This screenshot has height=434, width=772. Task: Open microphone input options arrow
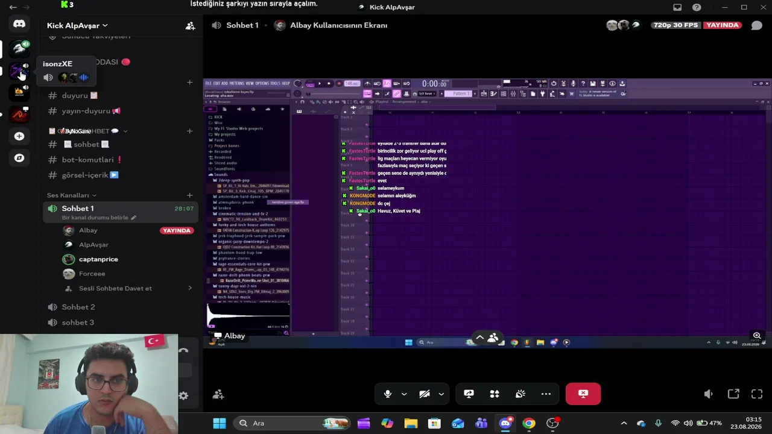pos(404,394)
